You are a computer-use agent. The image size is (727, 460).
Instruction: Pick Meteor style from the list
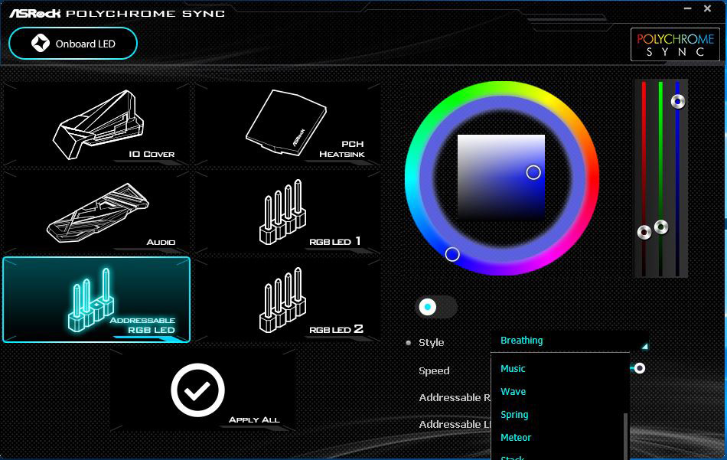coord(516,437)
